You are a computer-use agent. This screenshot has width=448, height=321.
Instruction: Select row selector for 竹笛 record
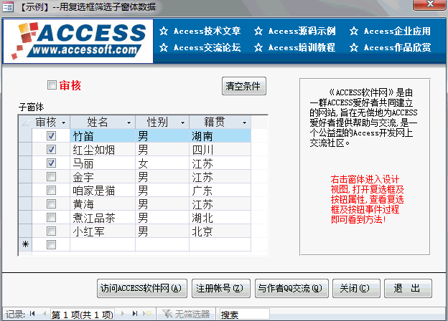(25, 135)
